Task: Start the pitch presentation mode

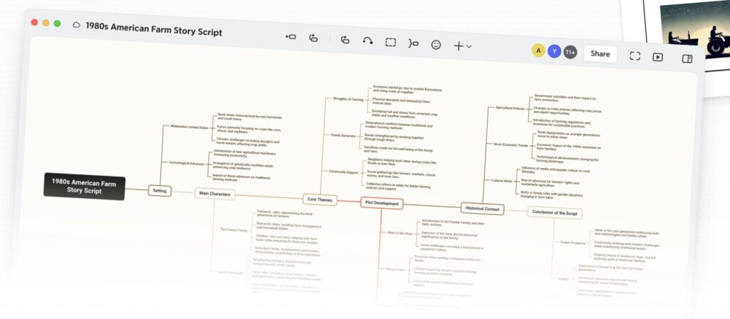Action: pyautogui.click(x=657, y=57)
